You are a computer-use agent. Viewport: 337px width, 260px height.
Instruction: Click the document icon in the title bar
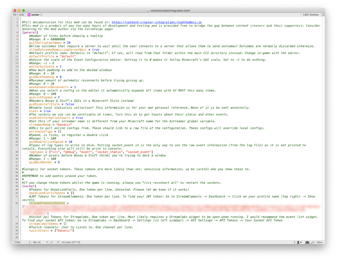[148, 10]
